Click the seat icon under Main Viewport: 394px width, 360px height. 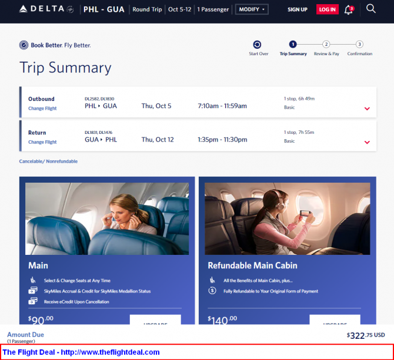[x=33, y=280]
